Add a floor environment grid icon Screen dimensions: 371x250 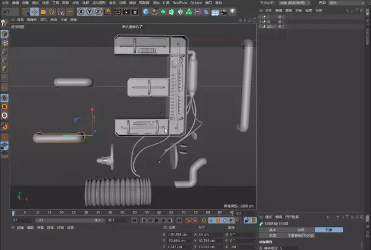[x=215, y=12]
